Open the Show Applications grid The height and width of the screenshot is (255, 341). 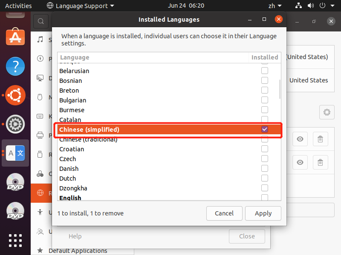click(x=15, y=240)
